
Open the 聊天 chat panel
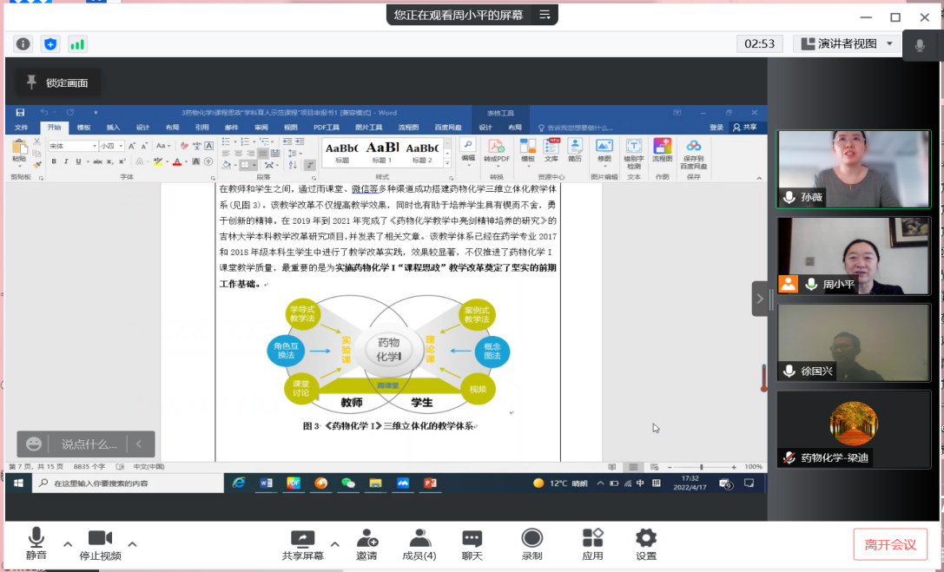pyautogui.click(x=472, y=544)
